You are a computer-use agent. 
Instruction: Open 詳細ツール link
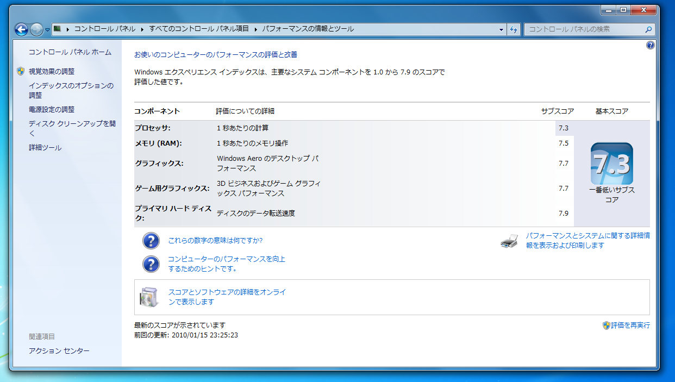point(45,148)
